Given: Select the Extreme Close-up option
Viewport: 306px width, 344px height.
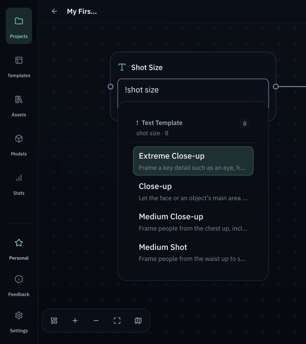Looking at the screenshot, I should point(193,161).
